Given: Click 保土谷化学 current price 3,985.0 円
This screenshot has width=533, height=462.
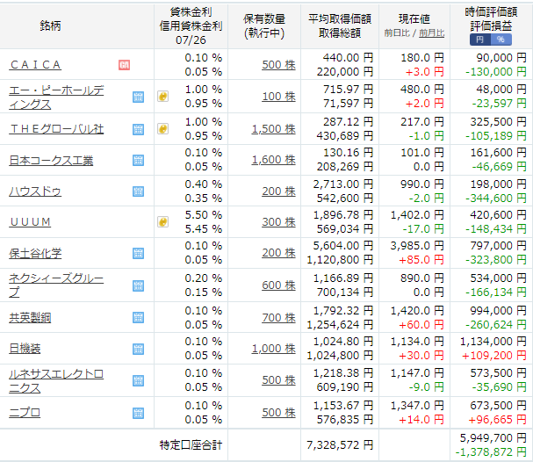Looking at the screenshot, I should [417, 246].
